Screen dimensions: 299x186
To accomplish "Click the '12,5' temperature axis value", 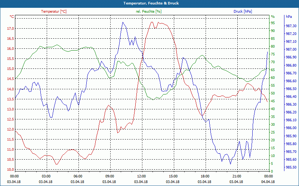I will pyautogui.click(x=10, y=119).
